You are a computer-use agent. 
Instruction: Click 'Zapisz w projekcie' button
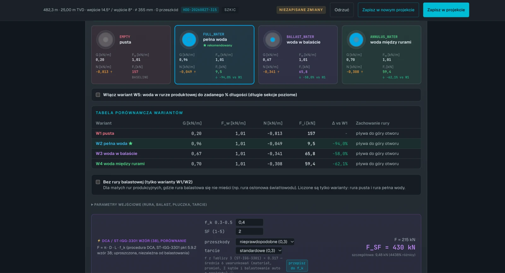pyautogui.click(x=446, y=10)
